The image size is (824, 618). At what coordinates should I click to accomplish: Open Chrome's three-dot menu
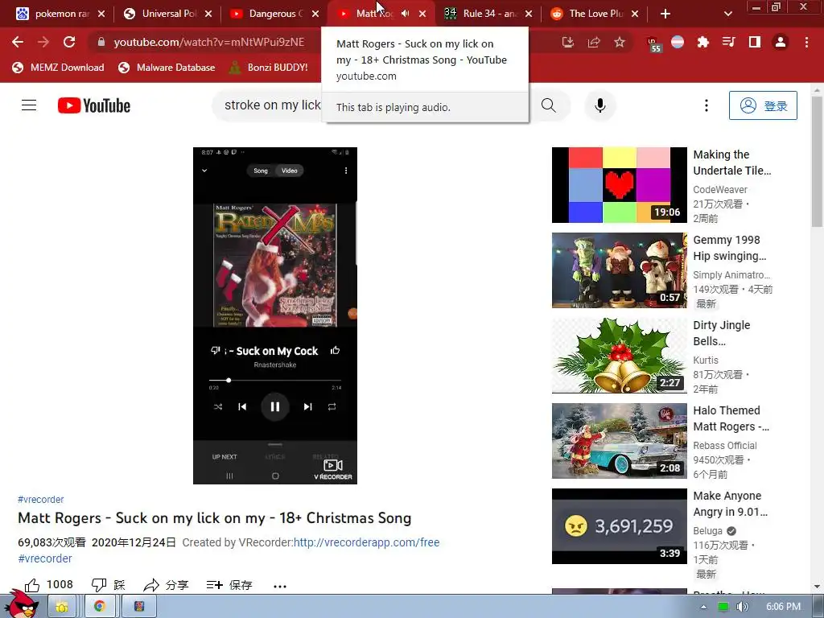806,42
